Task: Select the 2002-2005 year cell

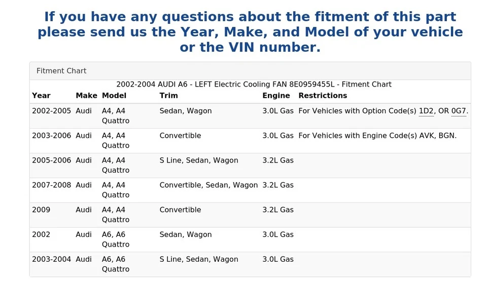Action: pyautogui.click(x=51, y=111)
